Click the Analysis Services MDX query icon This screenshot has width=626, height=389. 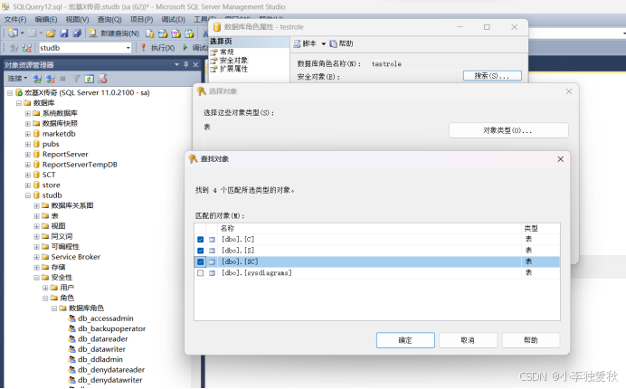(x=163, y=33)
